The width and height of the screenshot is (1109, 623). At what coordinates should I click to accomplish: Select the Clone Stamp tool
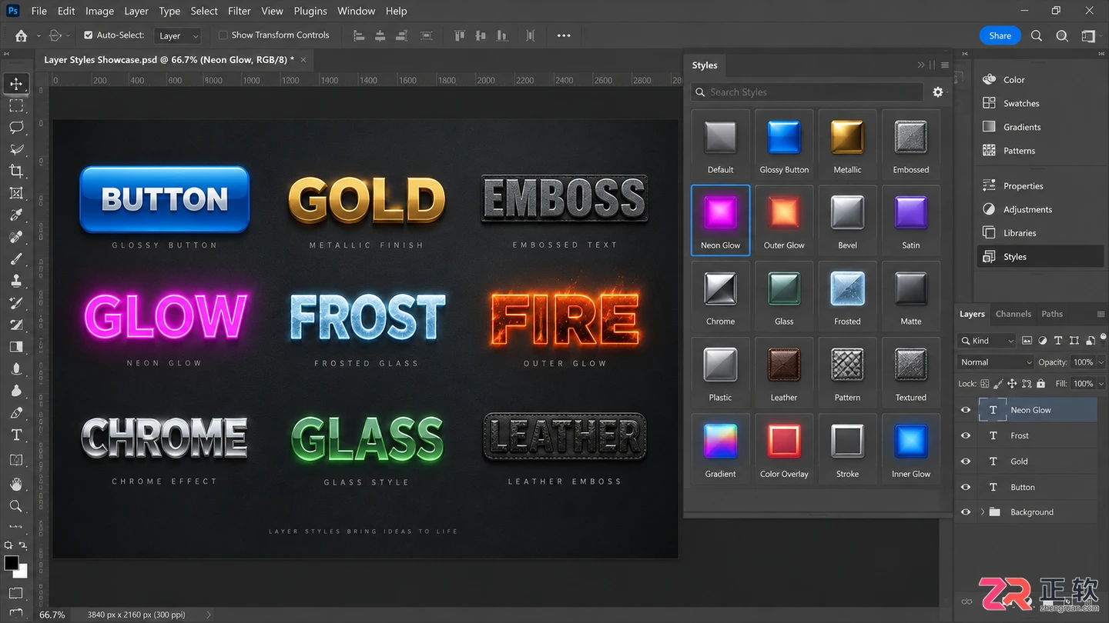(x=16, y=281)
